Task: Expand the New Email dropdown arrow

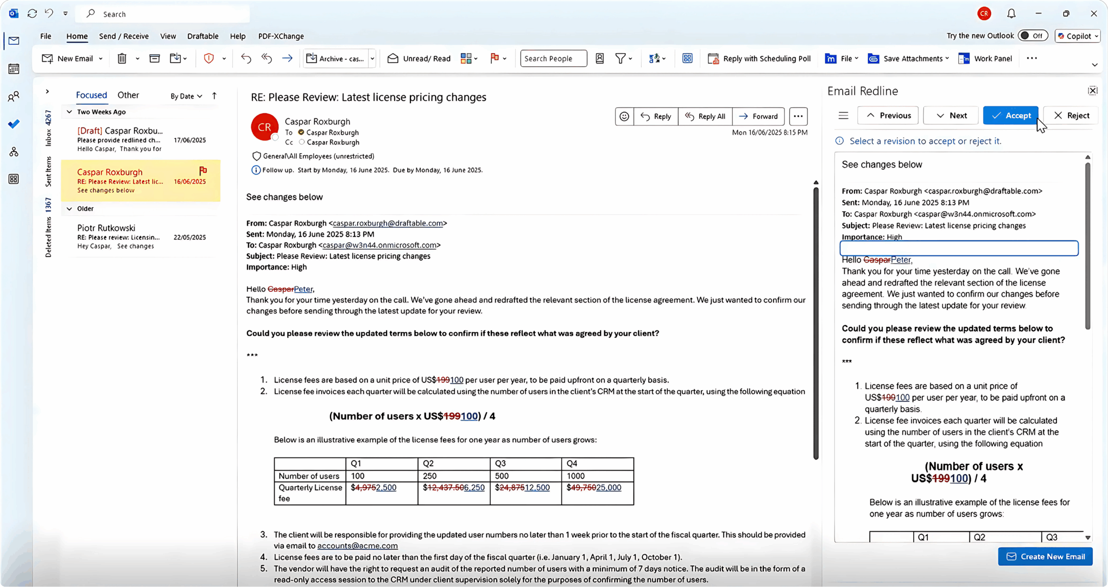Action: [101, 58]
